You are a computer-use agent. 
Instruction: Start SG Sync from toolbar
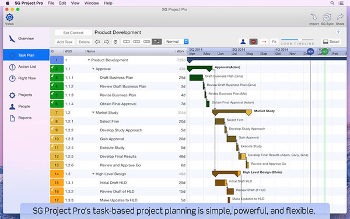click(327, 17)
